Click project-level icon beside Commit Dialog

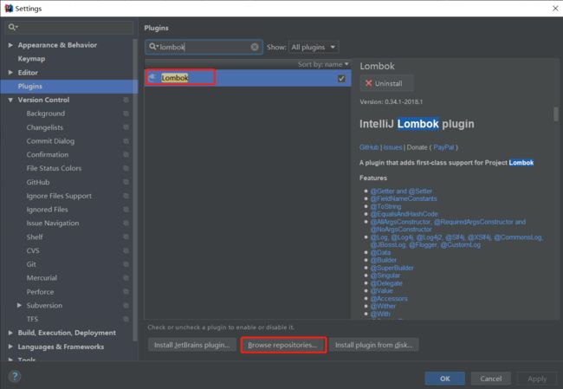tap(126, 141)
